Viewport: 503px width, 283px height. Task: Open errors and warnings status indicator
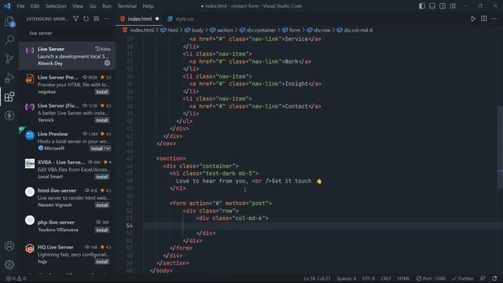pyautogui.click(x=16, y=278)
